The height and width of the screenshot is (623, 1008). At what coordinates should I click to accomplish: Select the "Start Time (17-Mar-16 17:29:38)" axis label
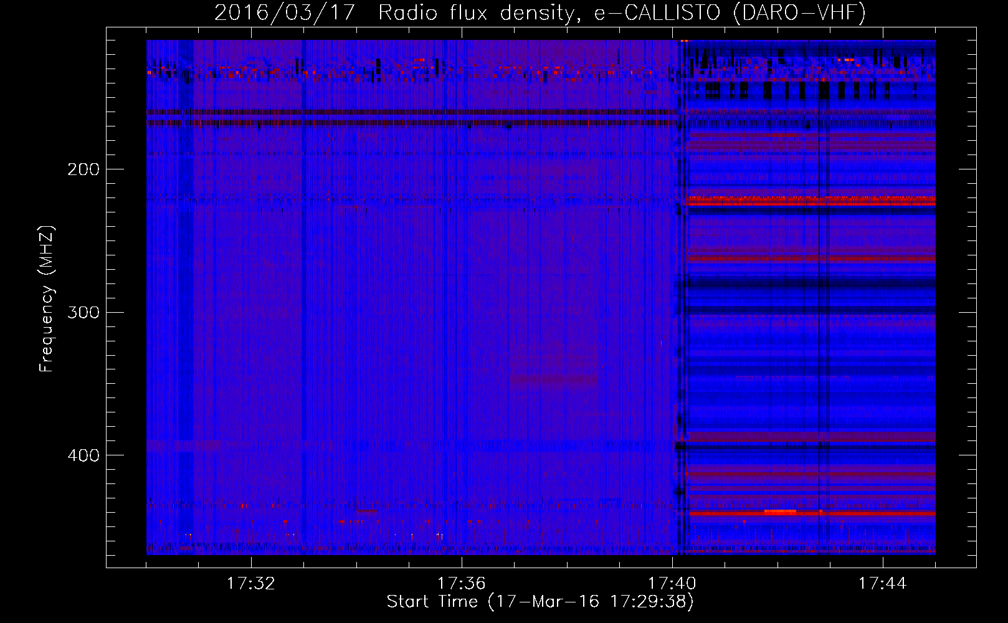click(x=540, y=602)
